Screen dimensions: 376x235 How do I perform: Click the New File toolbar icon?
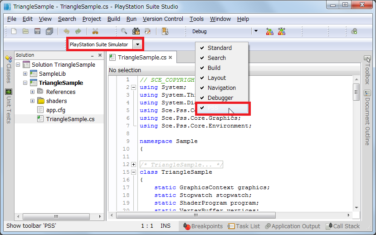click(x=14, y=31)
